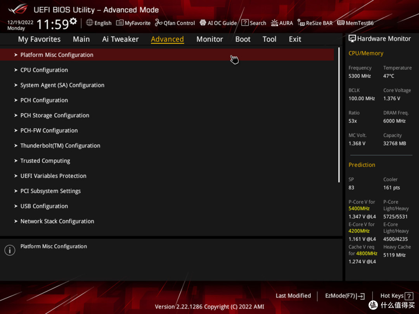Click the gear icon next to the clock
Viewport: 419px width, 314px height.
pyautogui.click(x=73, y=21)
